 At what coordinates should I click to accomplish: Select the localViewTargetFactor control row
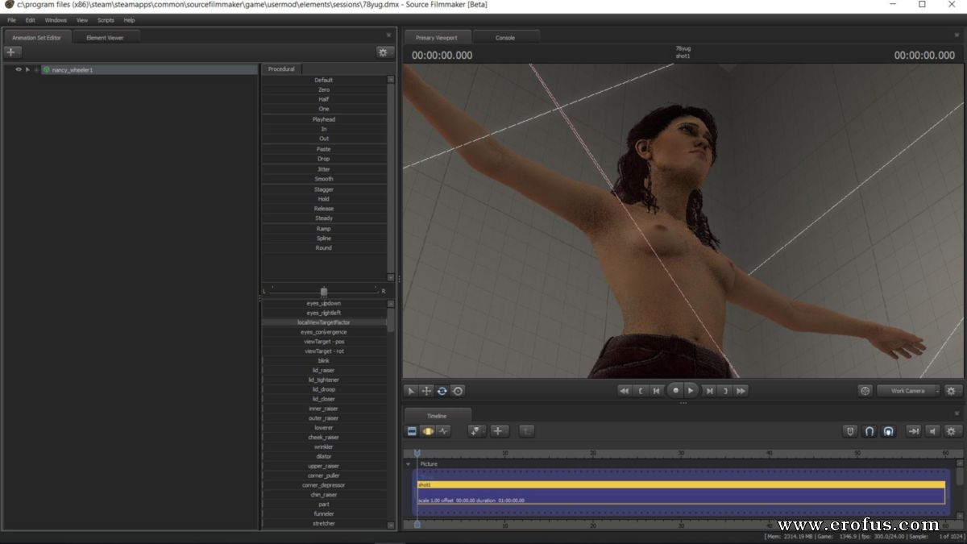pos(324,322)
